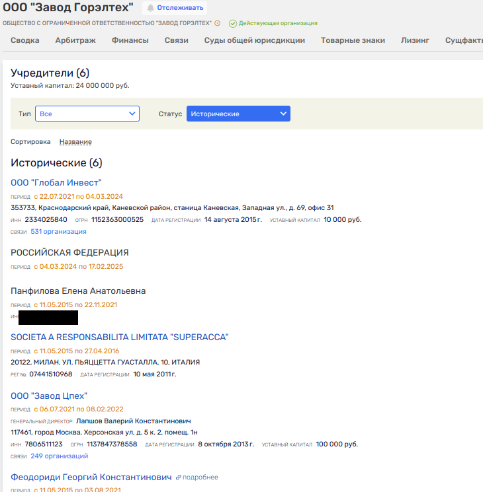The image size is (483, 492).
Task: Click capital value 100 000 руб.
Action: coord(337,444)
